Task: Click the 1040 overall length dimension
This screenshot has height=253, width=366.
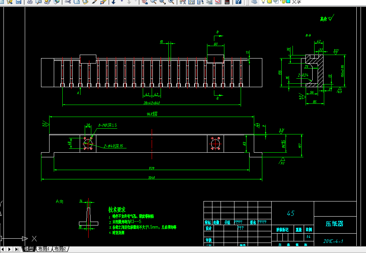Action: point(152,178)
